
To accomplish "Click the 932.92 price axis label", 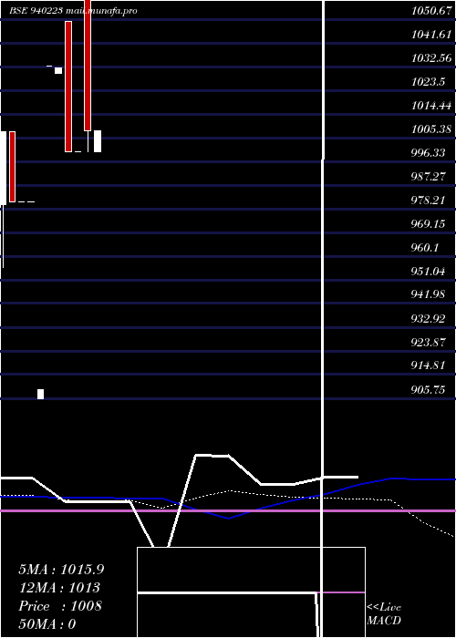I will pyautogui.click(x=428, y=318).
